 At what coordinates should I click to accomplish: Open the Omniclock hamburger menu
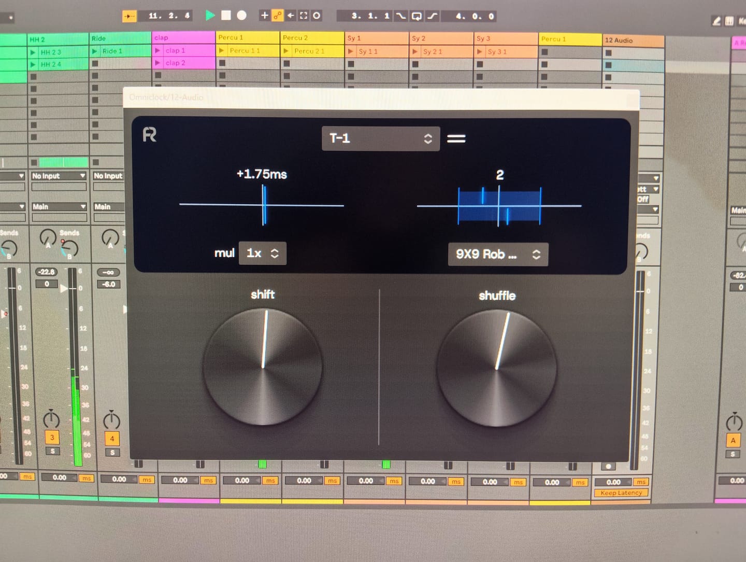pyautogui.click(x=456, y=138)
